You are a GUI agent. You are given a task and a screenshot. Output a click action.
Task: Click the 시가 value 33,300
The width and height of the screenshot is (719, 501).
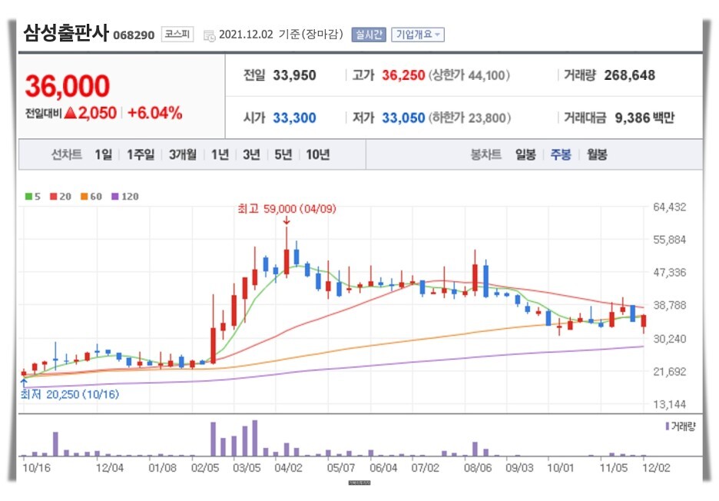point(294,118)
